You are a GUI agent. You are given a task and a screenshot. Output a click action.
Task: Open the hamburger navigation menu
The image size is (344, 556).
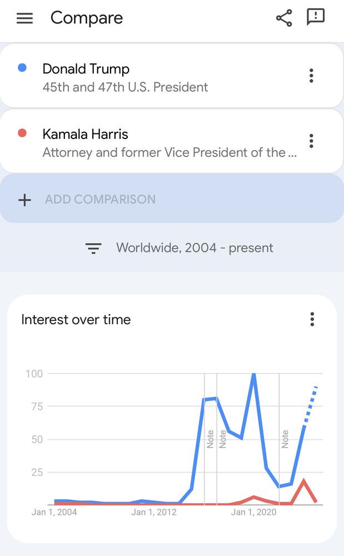(x=24, y=18)
